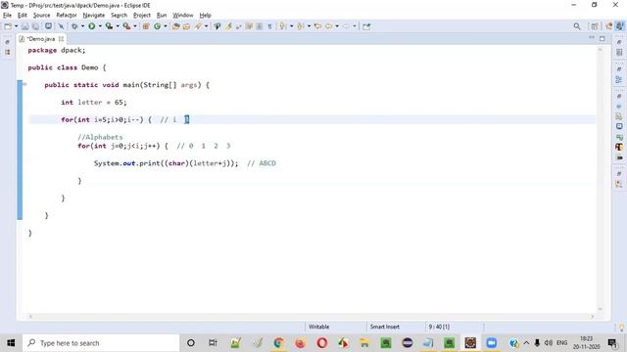Click the Open Type icon
The width and height of the screenshot is (627, 352).
pyautogui.click(x=175, y=26)
